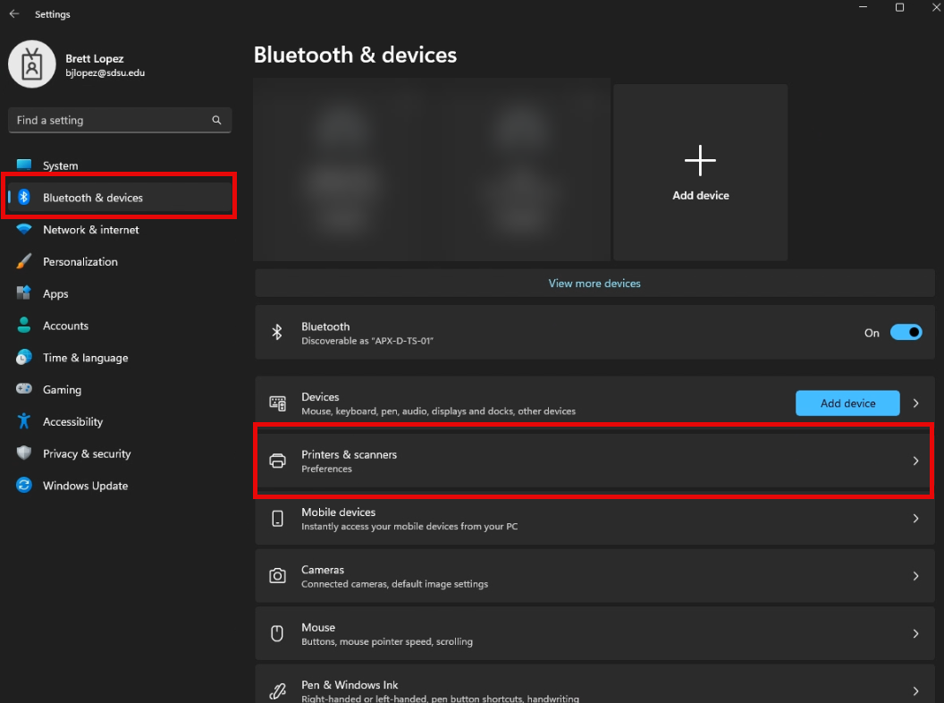Screen dimensions: 944x703
Task: Open Printers & scanners via its chevron
Action: click(x=915, y=461)
